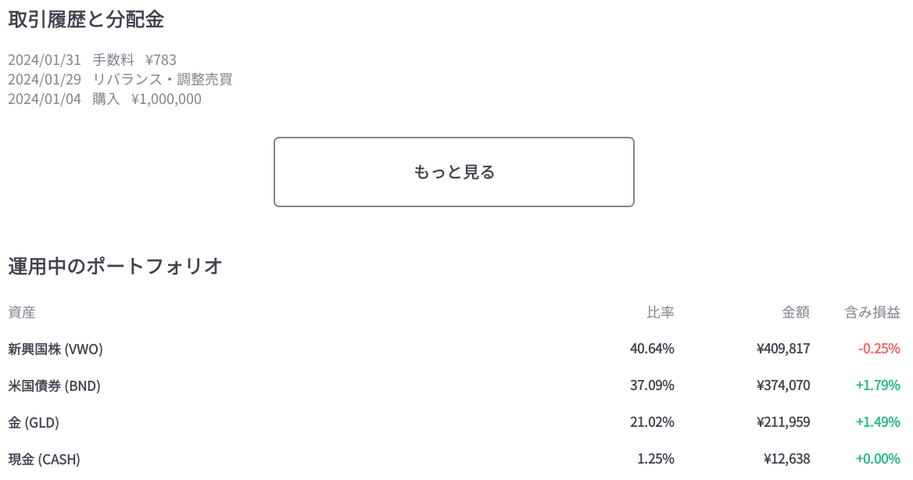
Task: Click the 21.02% ratio for GLD
Action: 652,422
